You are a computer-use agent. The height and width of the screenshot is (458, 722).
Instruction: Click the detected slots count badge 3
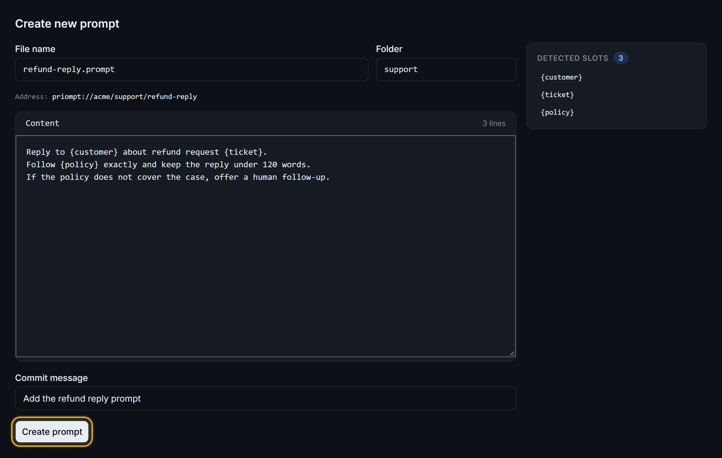[620, 58]
